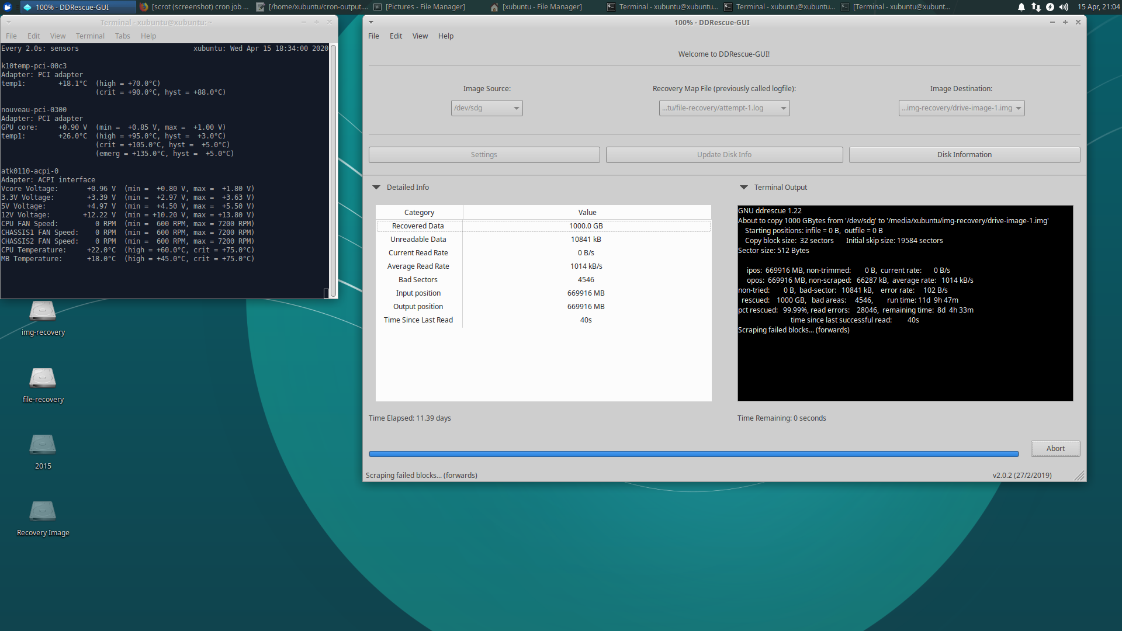This screenshot has height=631, width=1122.
Task: Open the Whisker menu mouse icon
Action: (x=8, y=7)
